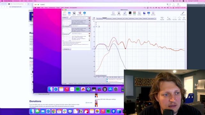Viewport: 205px width, 115px height.
Task: Toggle graph Scrollbars icon
Action: [169, 18]
